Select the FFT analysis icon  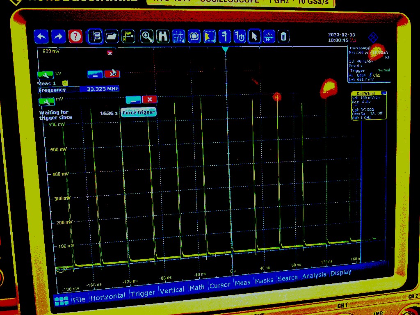269,37
